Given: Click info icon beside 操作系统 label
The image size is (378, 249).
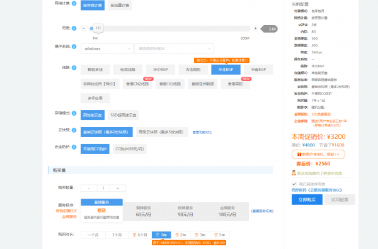Looking at the screenshot, I should (74, 47).
